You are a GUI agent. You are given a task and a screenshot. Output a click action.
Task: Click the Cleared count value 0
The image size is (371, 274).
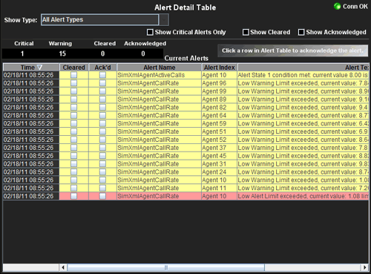pyautogui.click(x=102, y=53)
